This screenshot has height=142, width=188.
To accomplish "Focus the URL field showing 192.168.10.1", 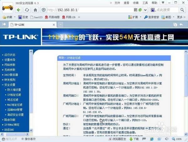I will click(x=90, y=10).
